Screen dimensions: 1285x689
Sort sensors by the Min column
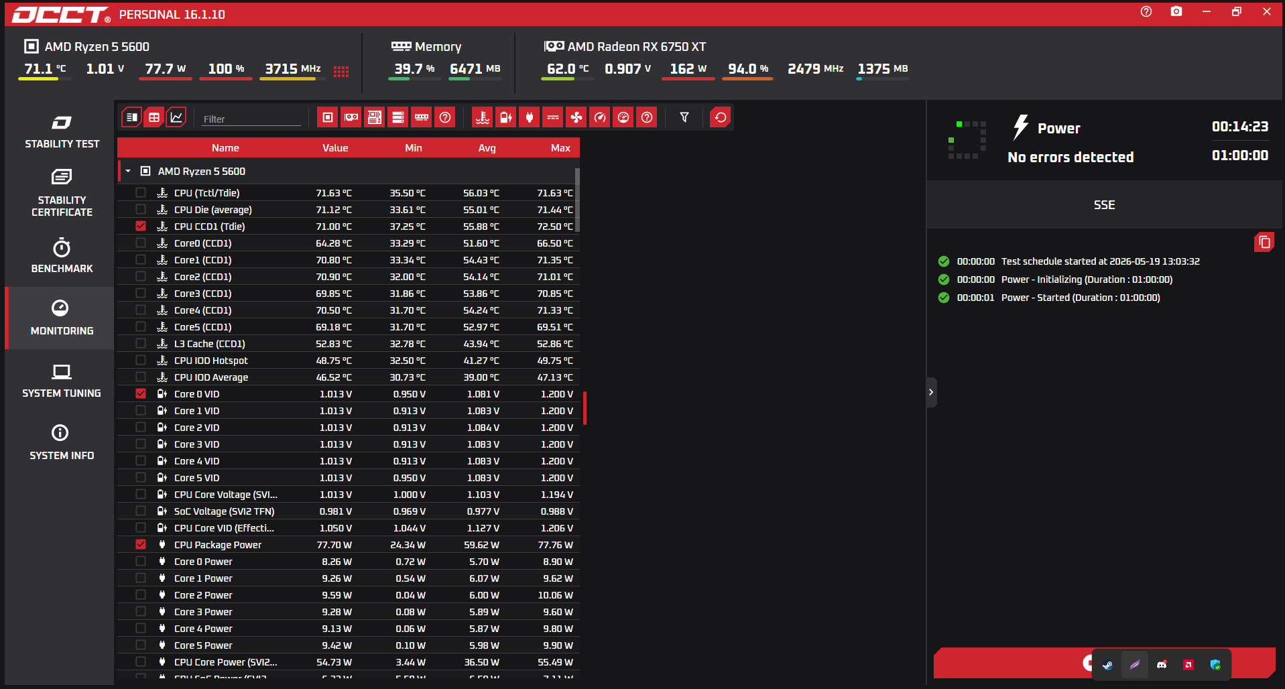coord(414,148)
